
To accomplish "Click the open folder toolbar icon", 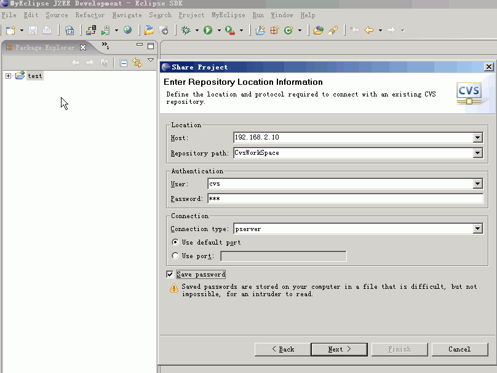I will [149, 30].
